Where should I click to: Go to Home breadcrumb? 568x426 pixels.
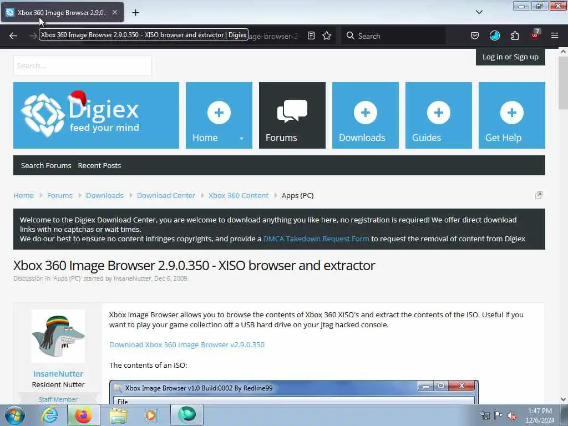coord(23,196)
